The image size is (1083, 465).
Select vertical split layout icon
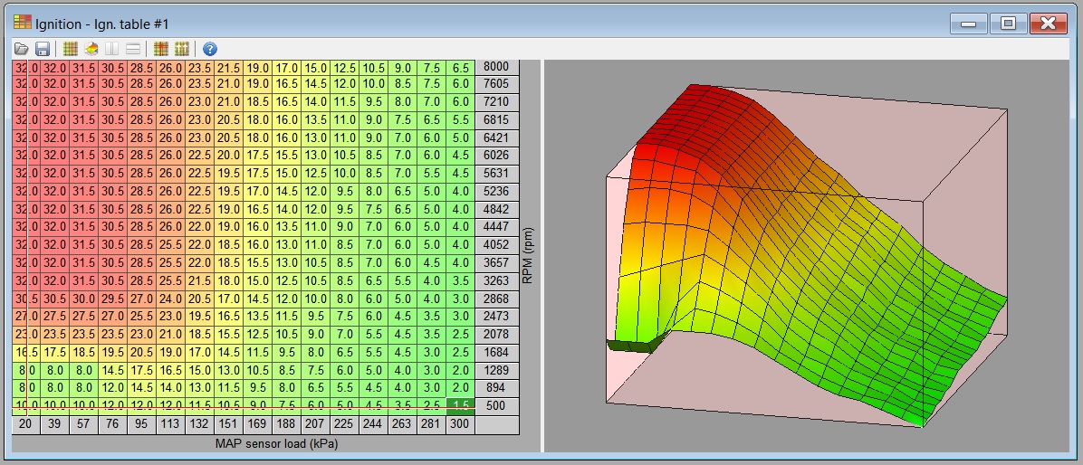(112, 49)
